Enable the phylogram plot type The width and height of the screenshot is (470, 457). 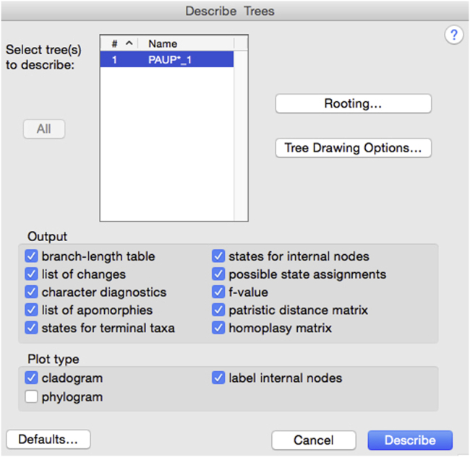[x=31, y=396]
